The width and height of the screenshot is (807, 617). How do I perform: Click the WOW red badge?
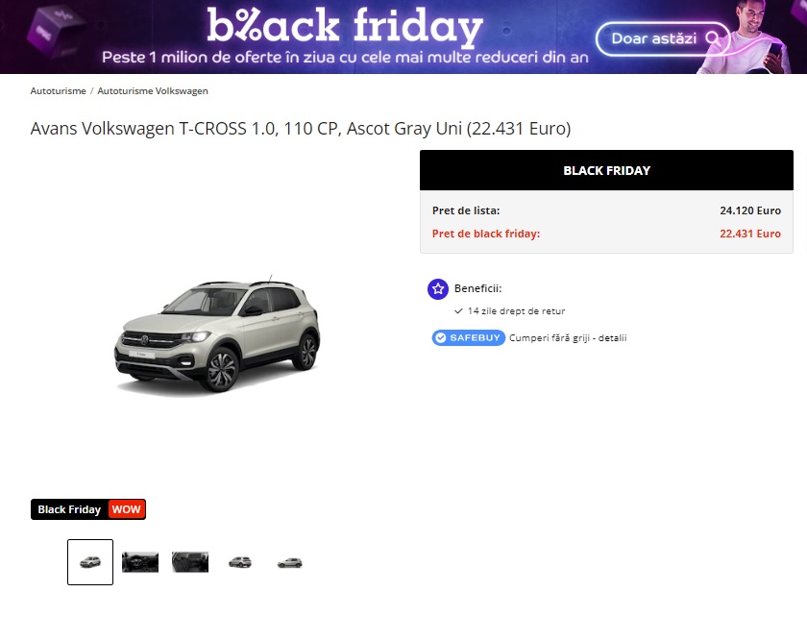pyautogui.click(x=126, y=509)
